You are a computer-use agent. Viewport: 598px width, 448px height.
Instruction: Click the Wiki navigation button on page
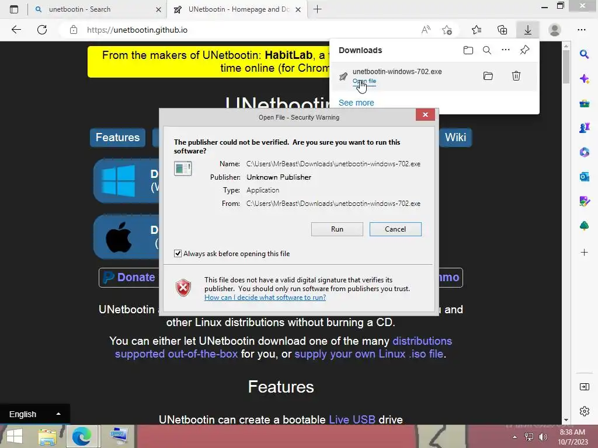(456, 138)
